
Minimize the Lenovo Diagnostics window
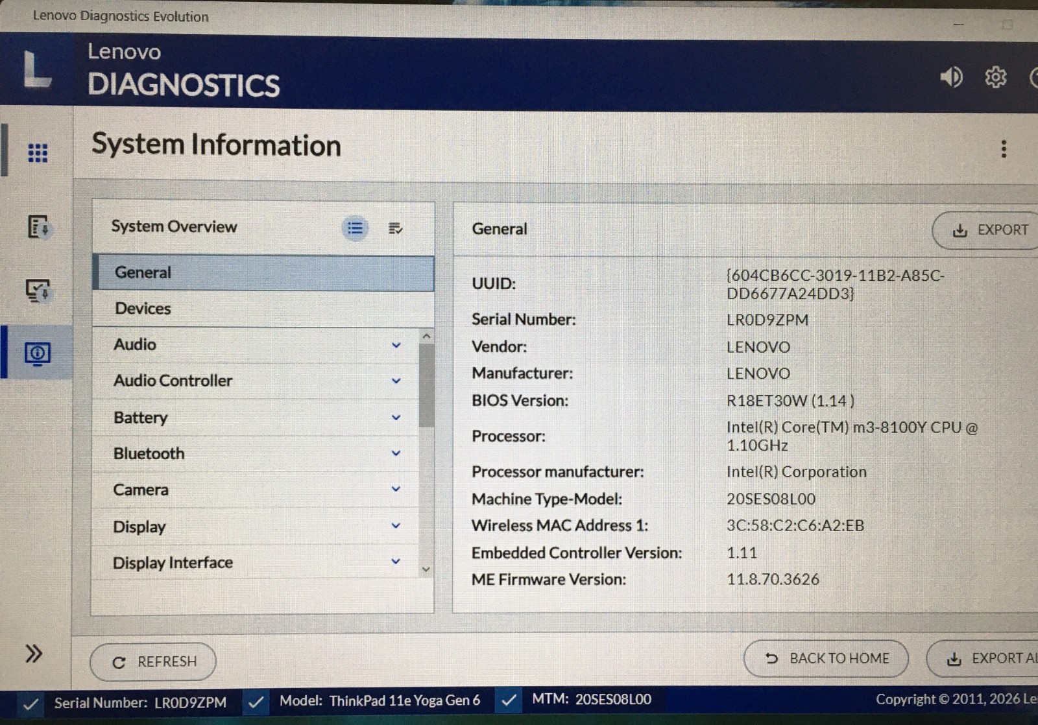click(x=959, y=25)
